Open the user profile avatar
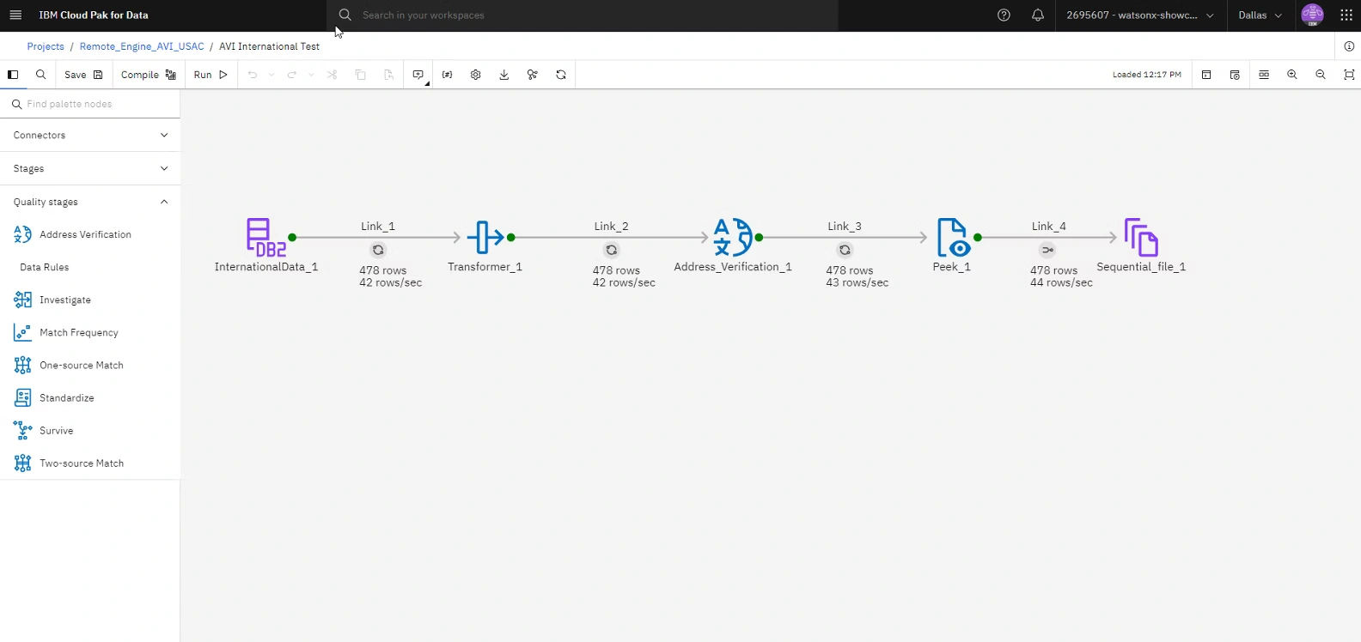Image resolution: width=1361 pixels, height=642 pixels. pos(1312,15)
